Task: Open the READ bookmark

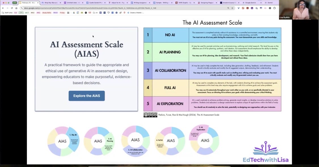Action: [x=56, y=12]
